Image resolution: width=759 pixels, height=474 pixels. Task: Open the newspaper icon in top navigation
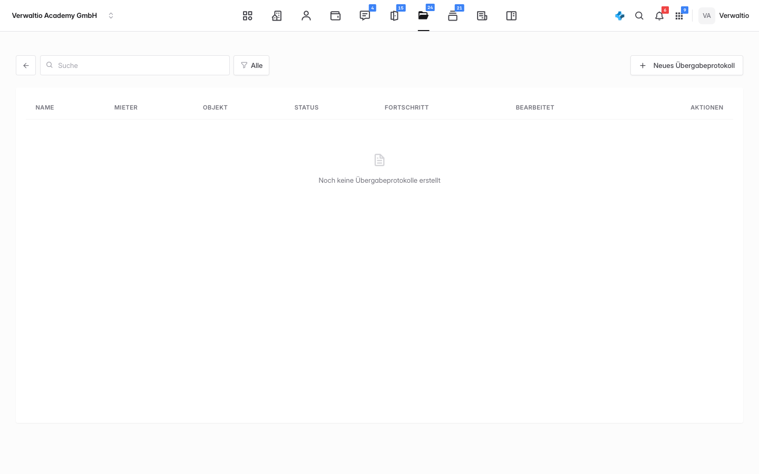482,16
